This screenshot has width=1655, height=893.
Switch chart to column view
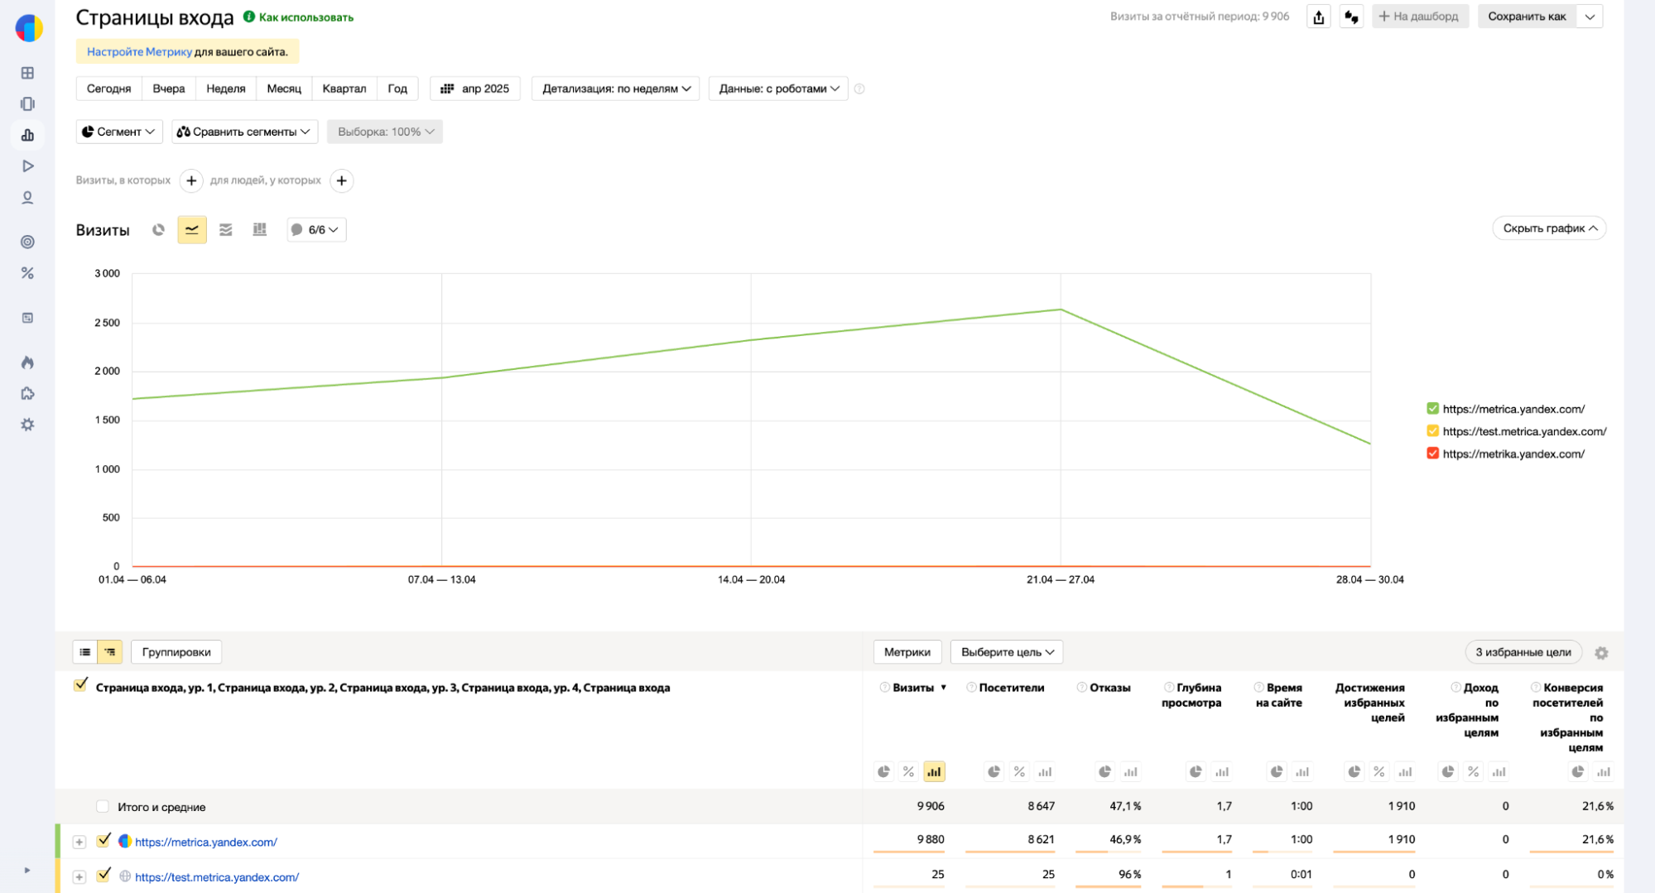[x=259, y=229]
